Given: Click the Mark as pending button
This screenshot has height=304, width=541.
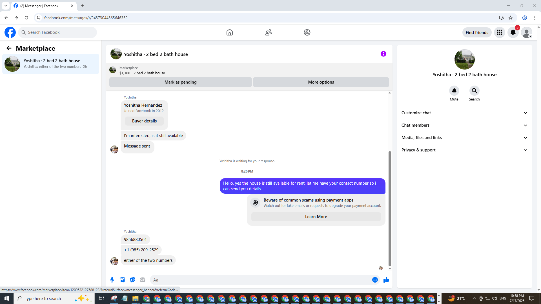Looking at the screenshot, I should tap(181, 82).
